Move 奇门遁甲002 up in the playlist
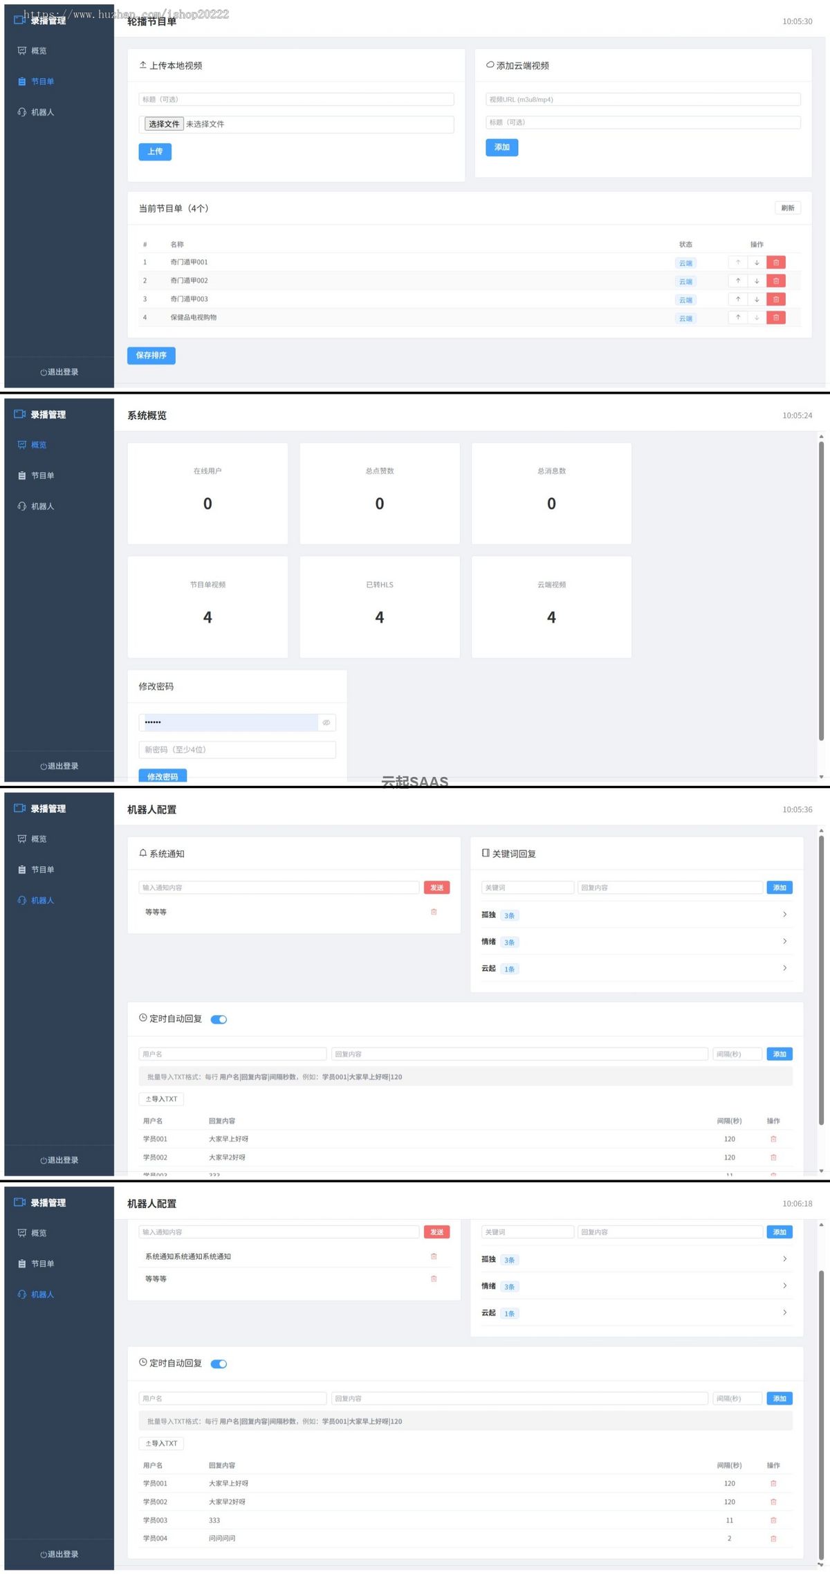The width and height of the screenshot is (830, 1574). (x=738, y=281)
